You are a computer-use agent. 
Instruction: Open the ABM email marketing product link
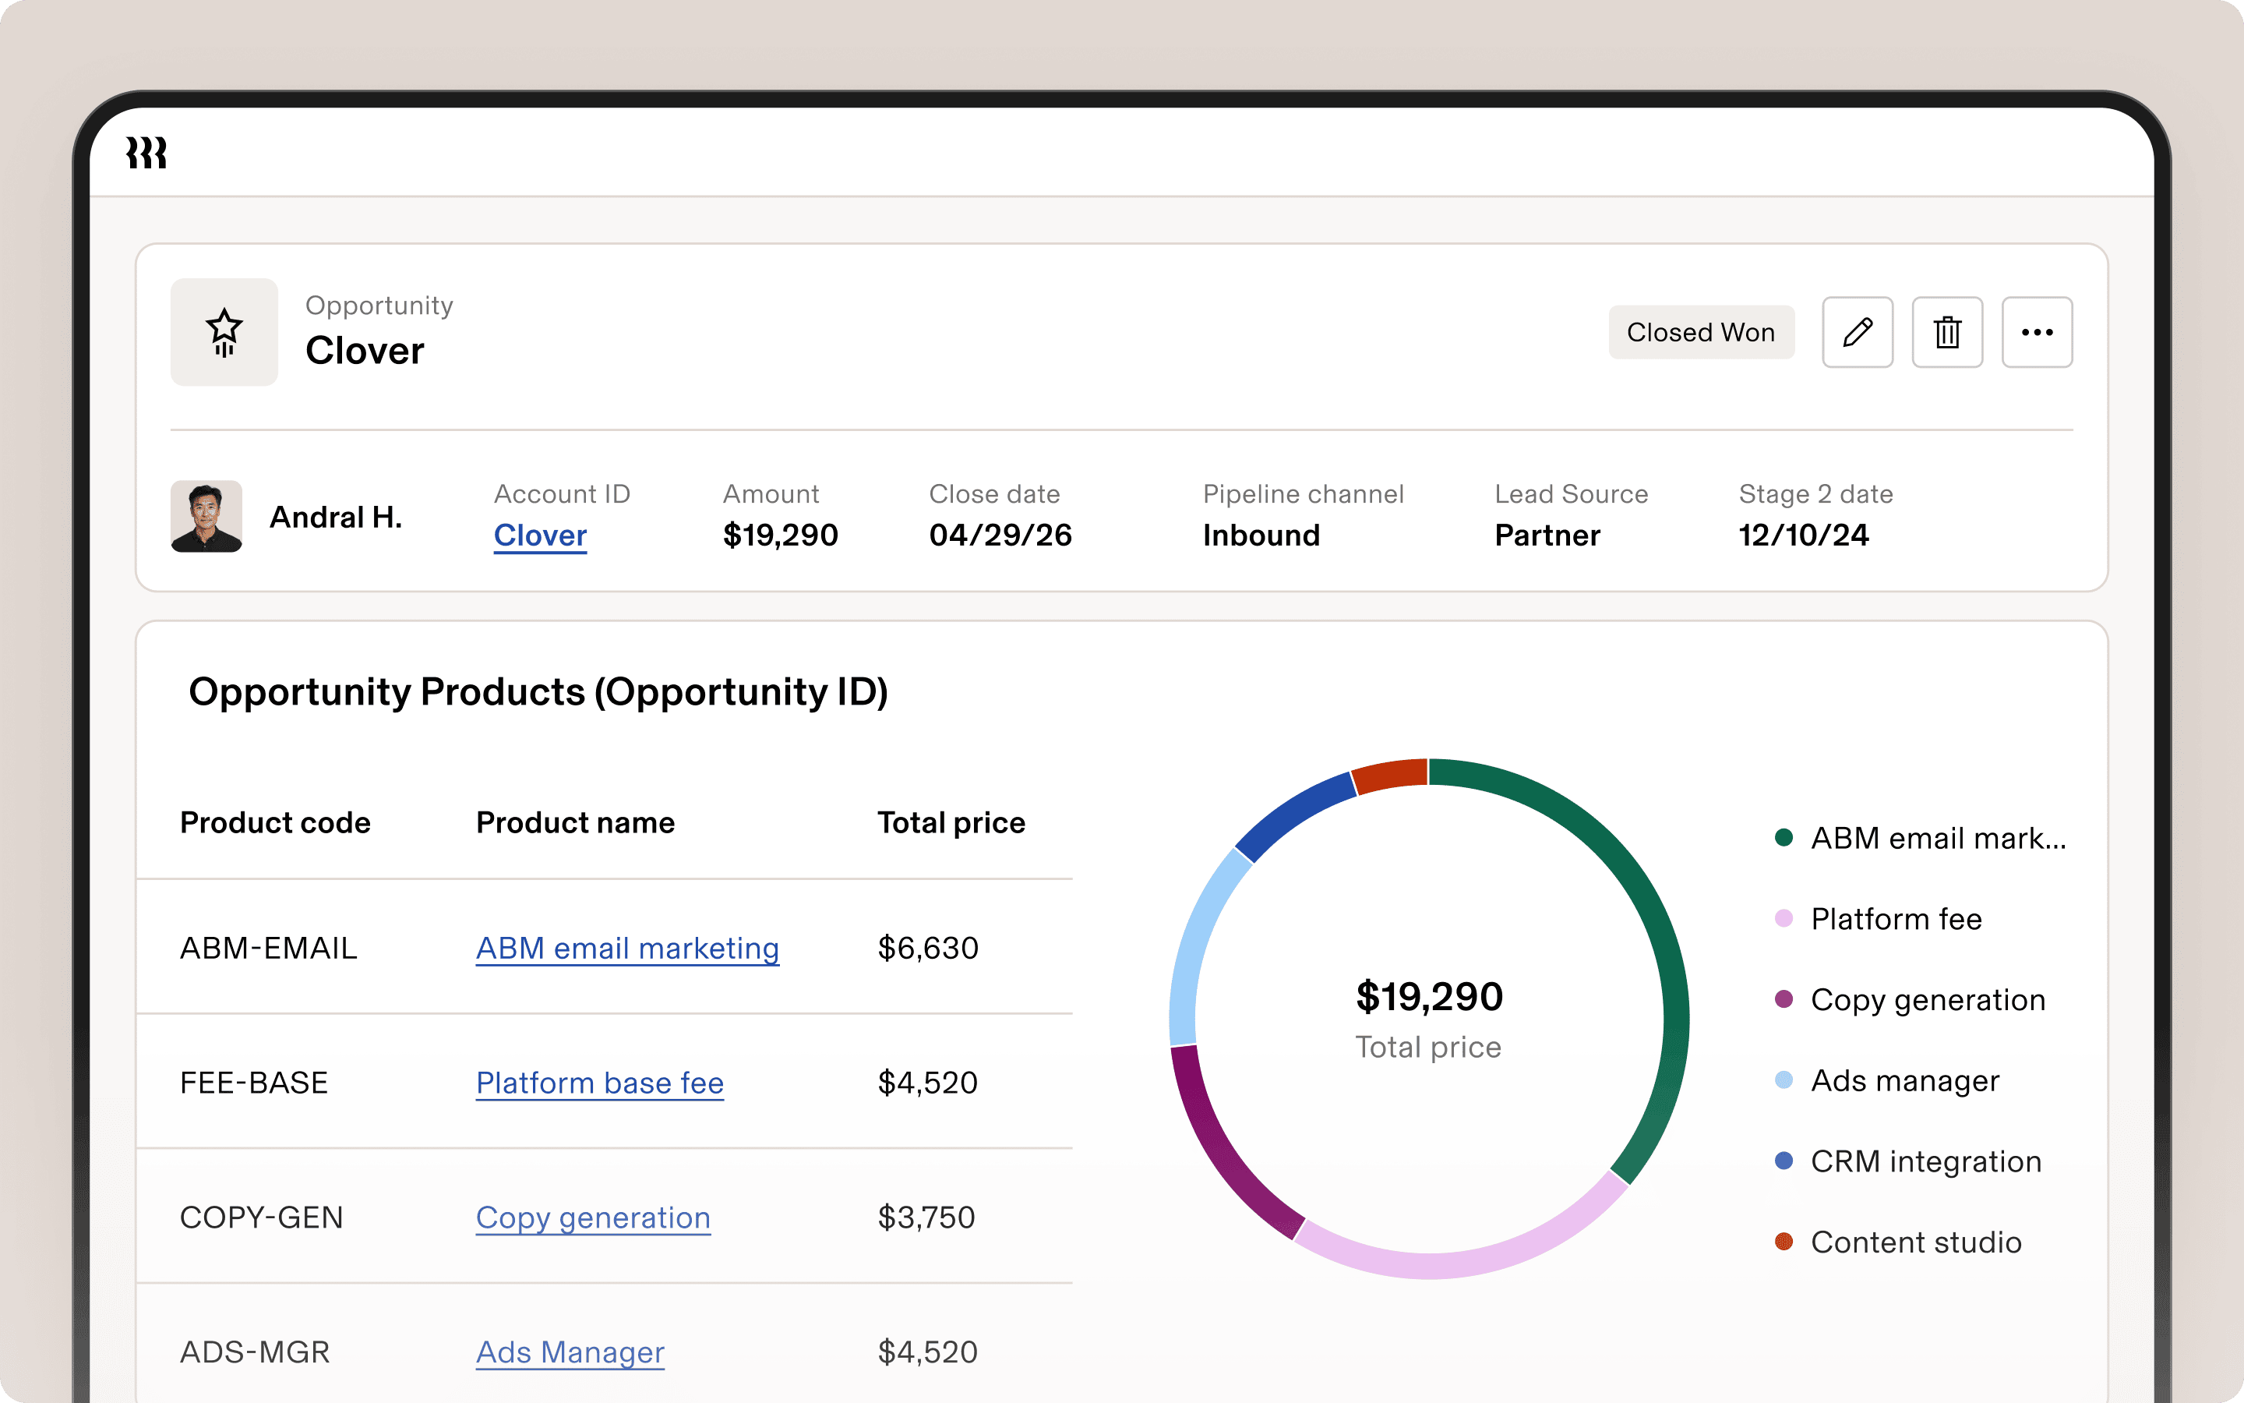point(628,949)
